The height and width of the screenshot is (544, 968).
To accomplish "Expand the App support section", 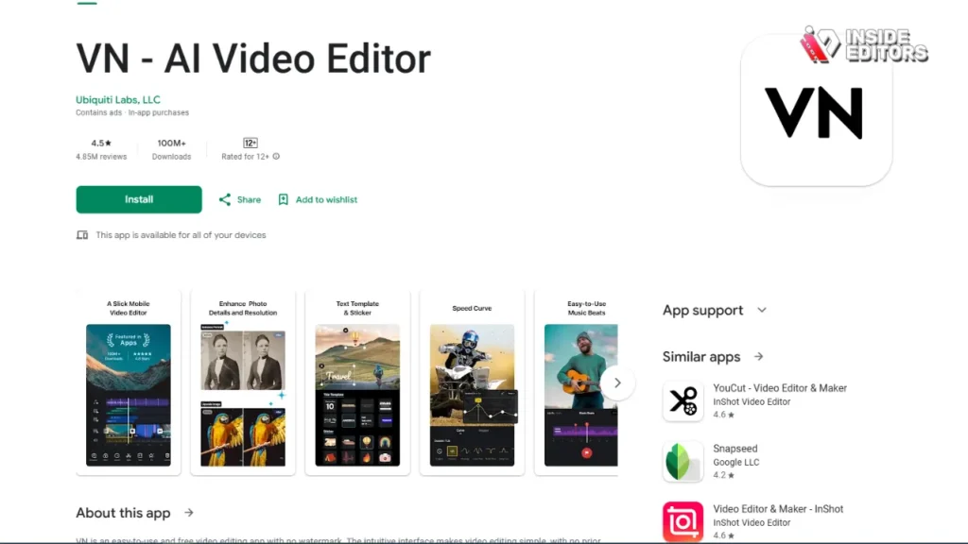I will click(762, 310).
